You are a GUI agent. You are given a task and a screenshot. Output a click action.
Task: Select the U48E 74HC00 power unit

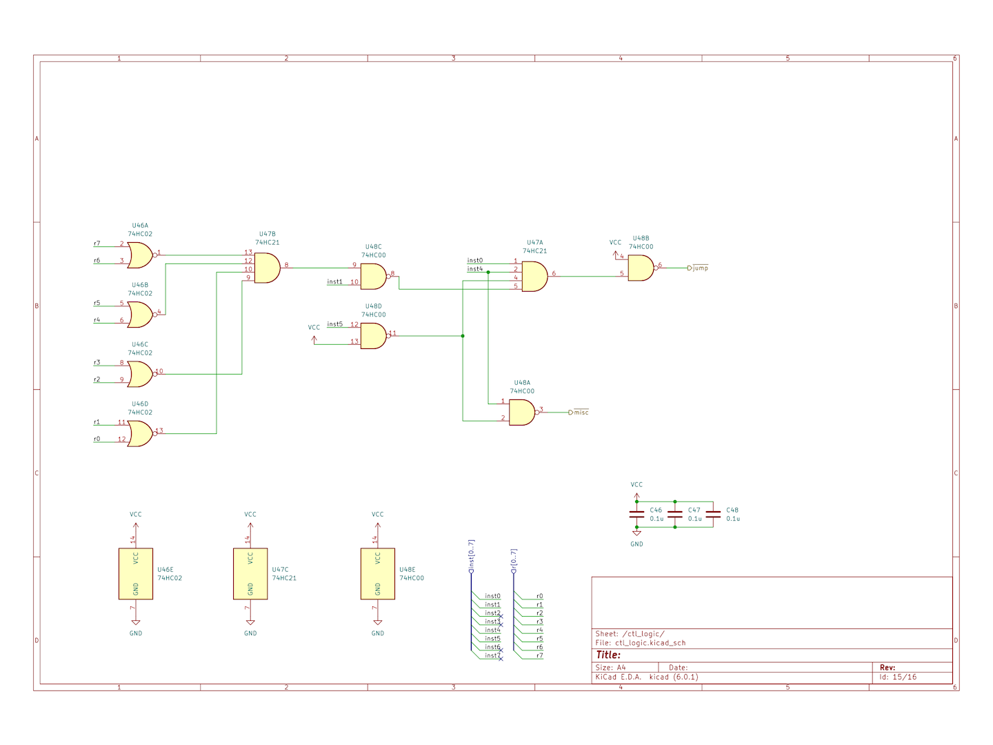tap(378, 574)
